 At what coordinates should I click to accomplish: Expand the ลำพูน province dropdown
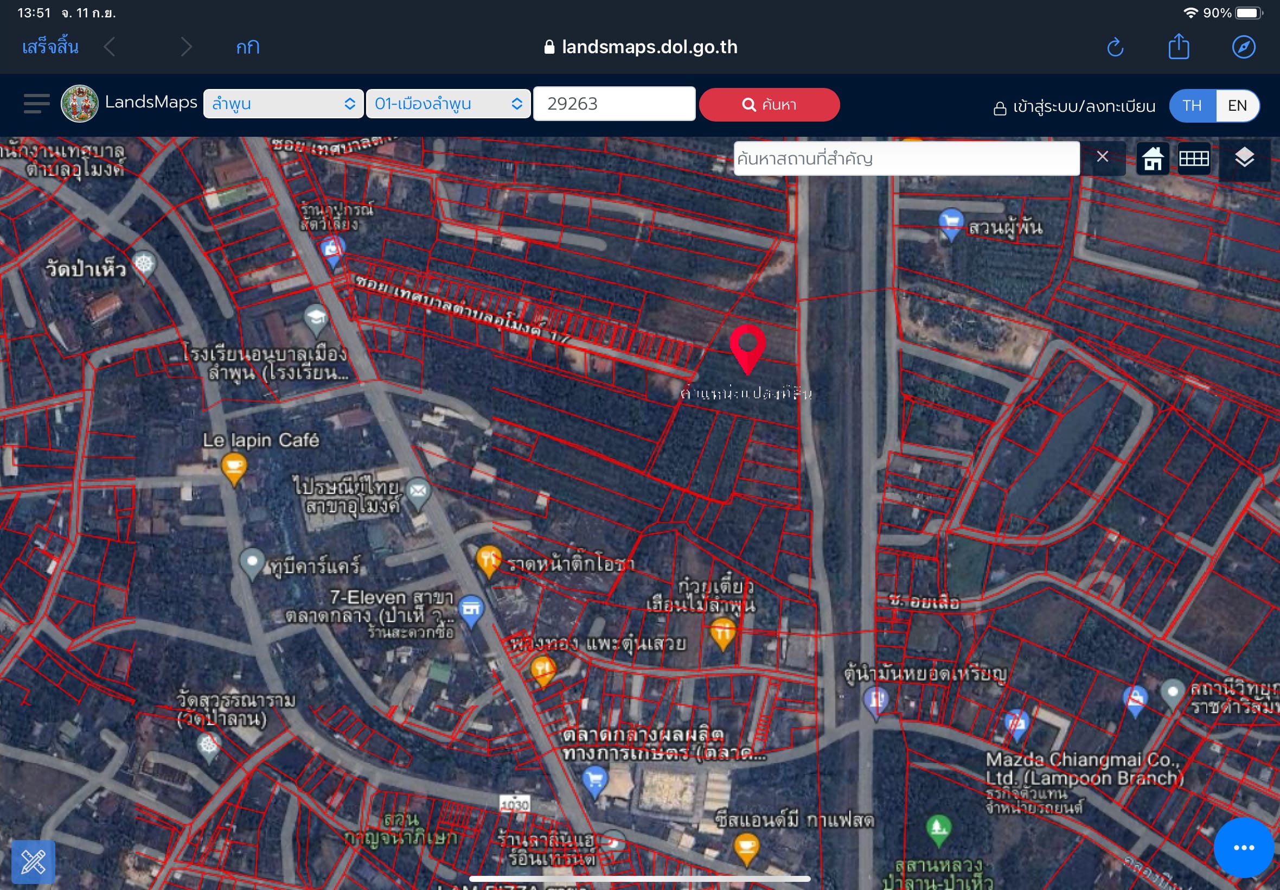tap(283, 104)
